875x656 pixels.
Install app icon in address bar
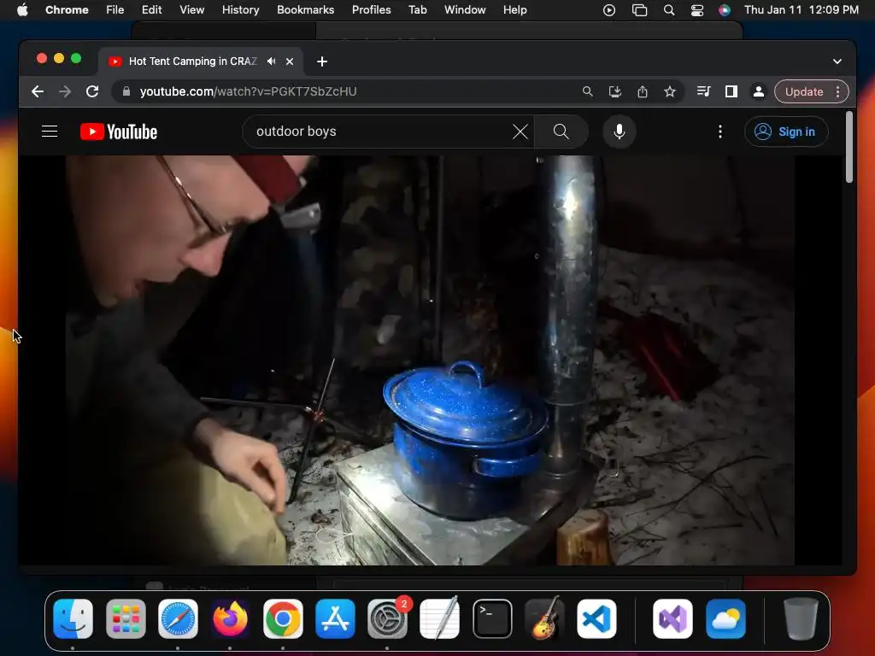tap(615, 91)
